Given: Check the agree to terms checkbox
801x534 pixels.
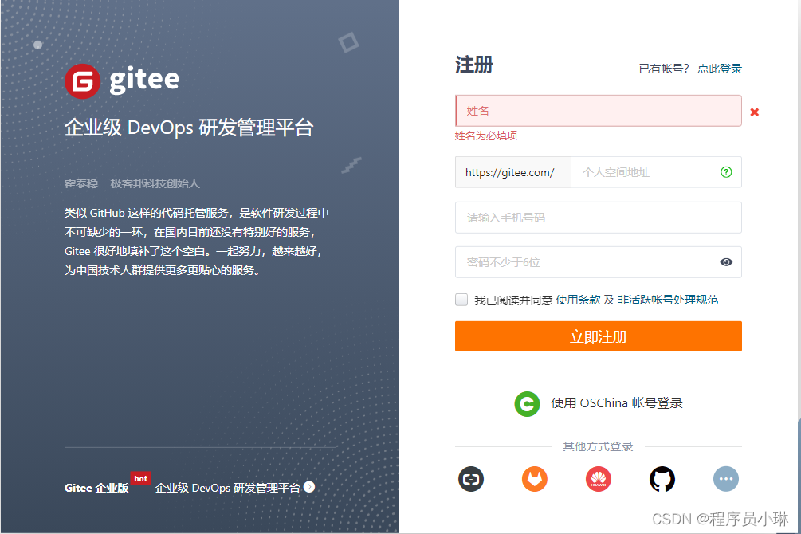Looking at the screenshot, I should tap(461, 300).
